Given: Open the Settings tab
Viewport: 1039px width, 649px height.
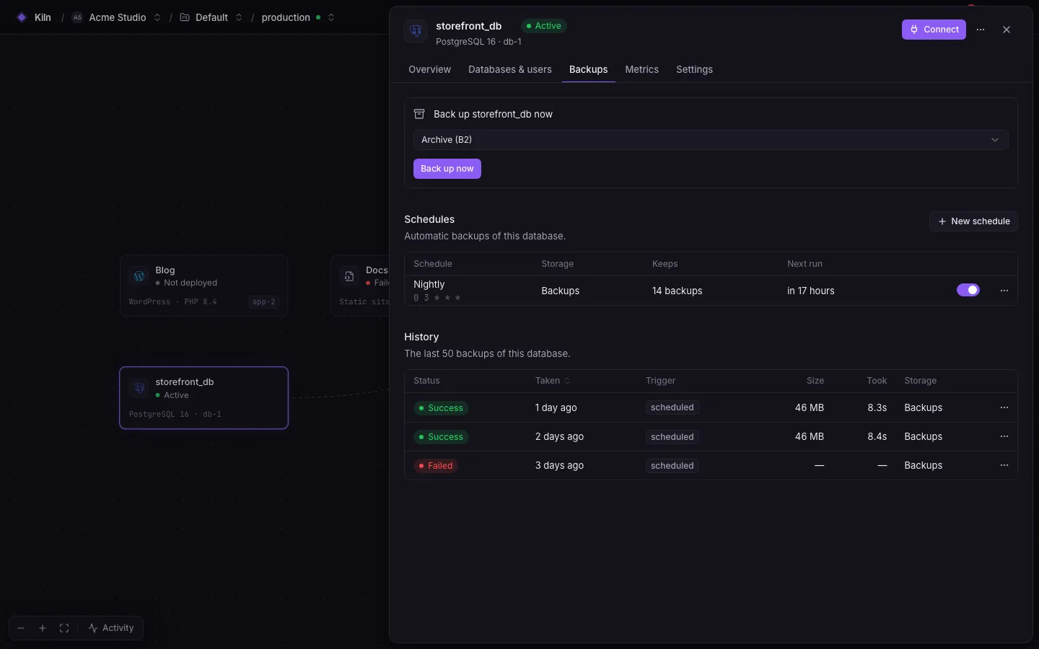Looking at the screenshot, I should (694, 69).
